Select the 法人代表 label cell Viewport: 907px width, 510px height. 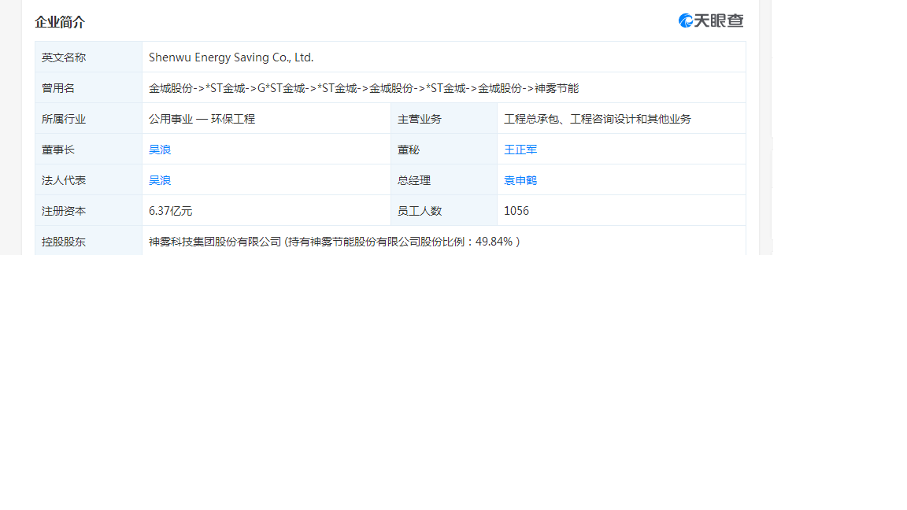[x=88, y=179]
